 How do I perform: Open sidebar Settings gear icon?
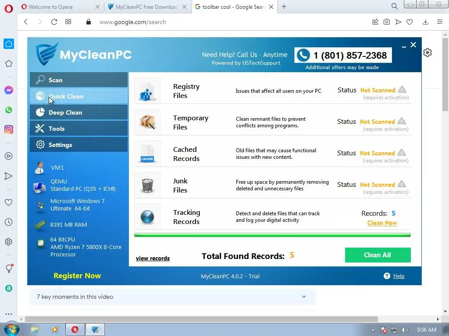coord(9,241)
